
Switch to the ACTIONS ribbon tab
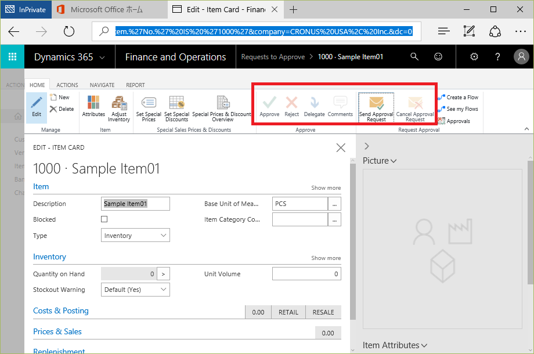pos(67,85)
